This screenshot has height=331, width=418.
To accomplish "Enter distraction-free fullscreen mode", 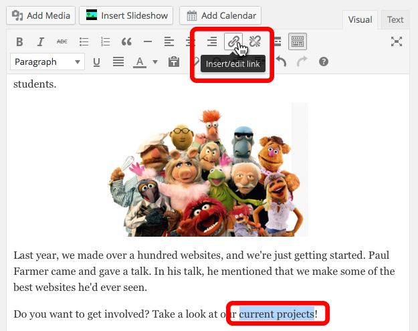I will click(397, 42).
